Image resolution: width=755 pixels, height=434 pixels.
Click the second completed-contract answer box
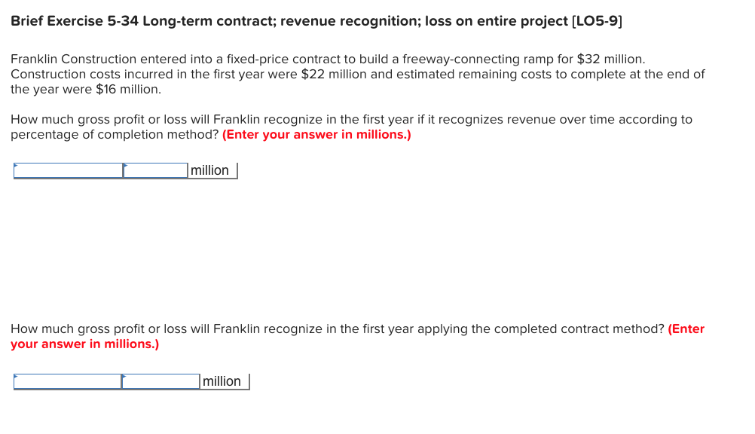[x=160, y=381]
